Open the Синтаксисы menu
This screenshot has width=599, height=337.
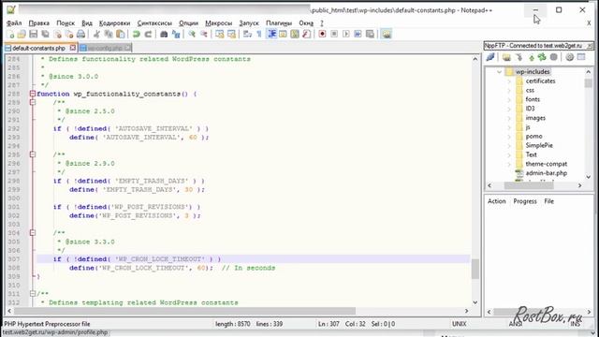154,22
